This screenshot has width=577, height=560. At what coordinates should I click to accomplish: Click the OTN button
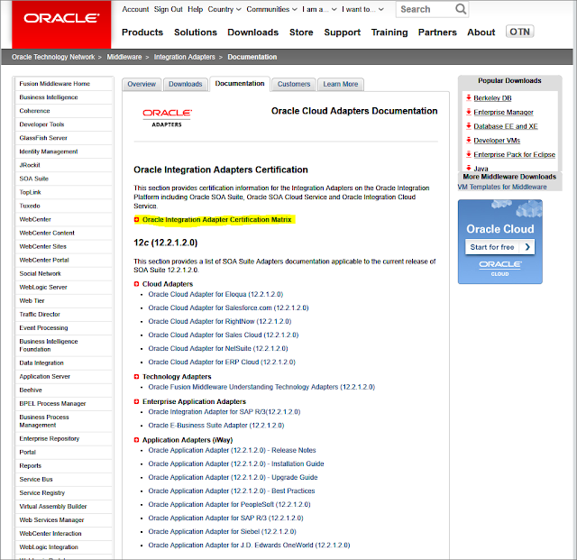coord(519,32)
